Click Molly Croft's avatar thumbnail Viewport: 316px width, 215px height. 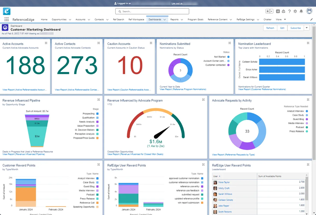215,188
